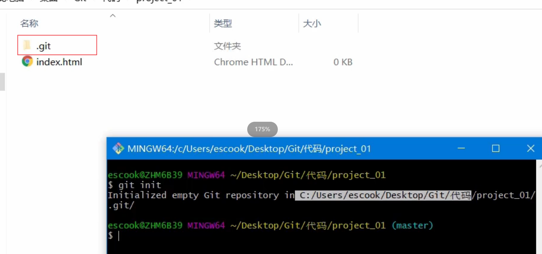This screenshot has width=542, height=254.
Task: Maximize the MINGW64 terminal window
Action: pos(495,149)
